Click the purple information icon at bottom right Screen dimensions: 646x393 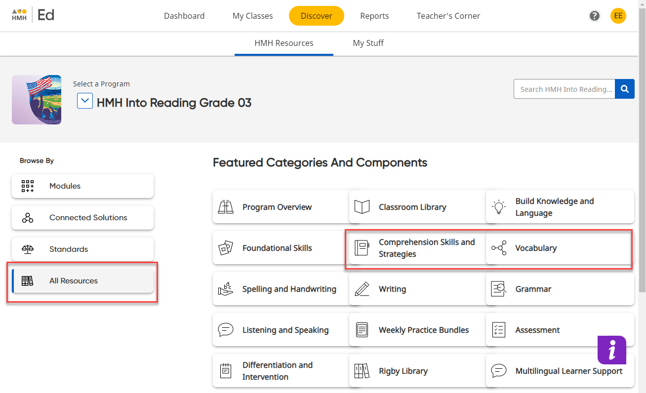(612, 350)
